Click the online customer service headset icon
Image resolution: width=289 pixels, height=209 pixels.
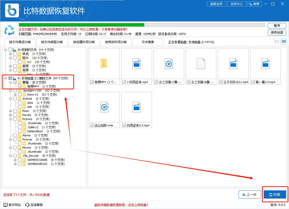[27, 205]
